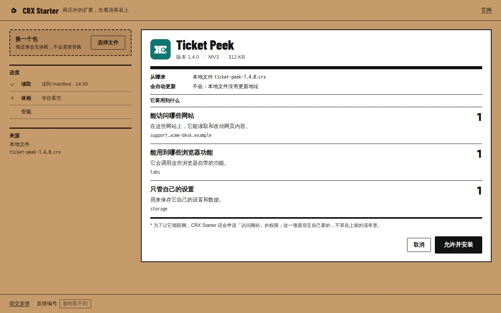This screenshot has height=313, width=501.
Task: Click the Ticket Peek extension icon
Action: (x=160, y=49)
